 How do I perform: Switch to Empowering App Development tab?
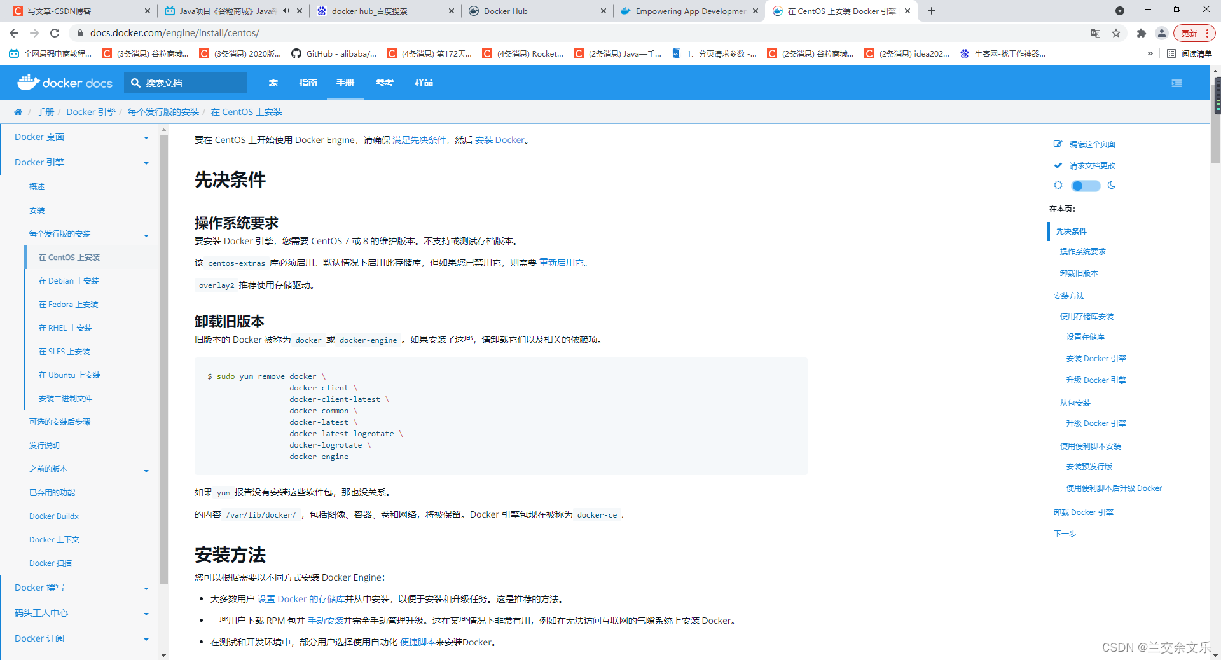(689, 11)
